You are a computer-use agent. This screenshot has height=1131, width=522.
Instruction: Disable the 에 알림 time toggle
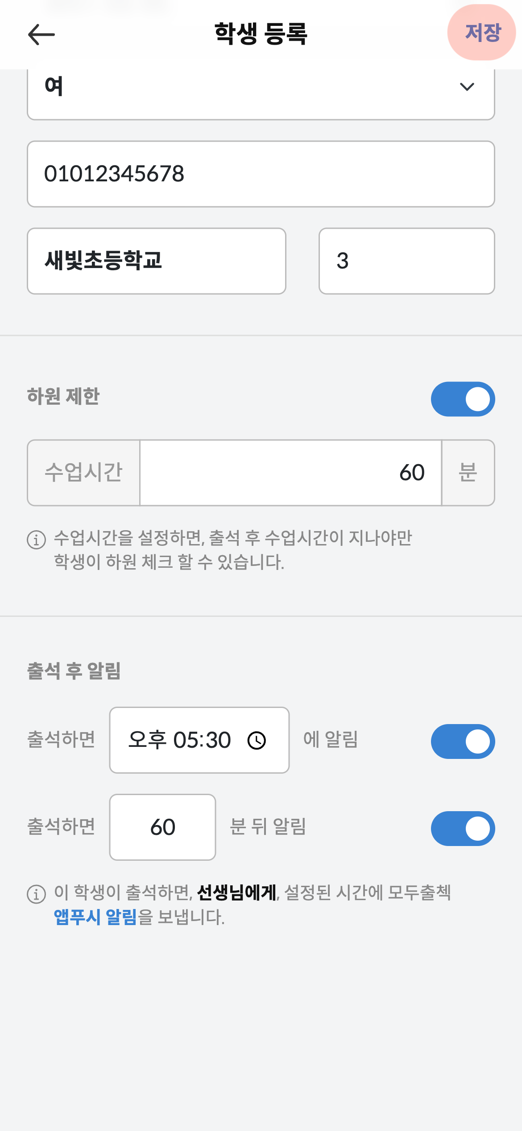coord(463,741)
